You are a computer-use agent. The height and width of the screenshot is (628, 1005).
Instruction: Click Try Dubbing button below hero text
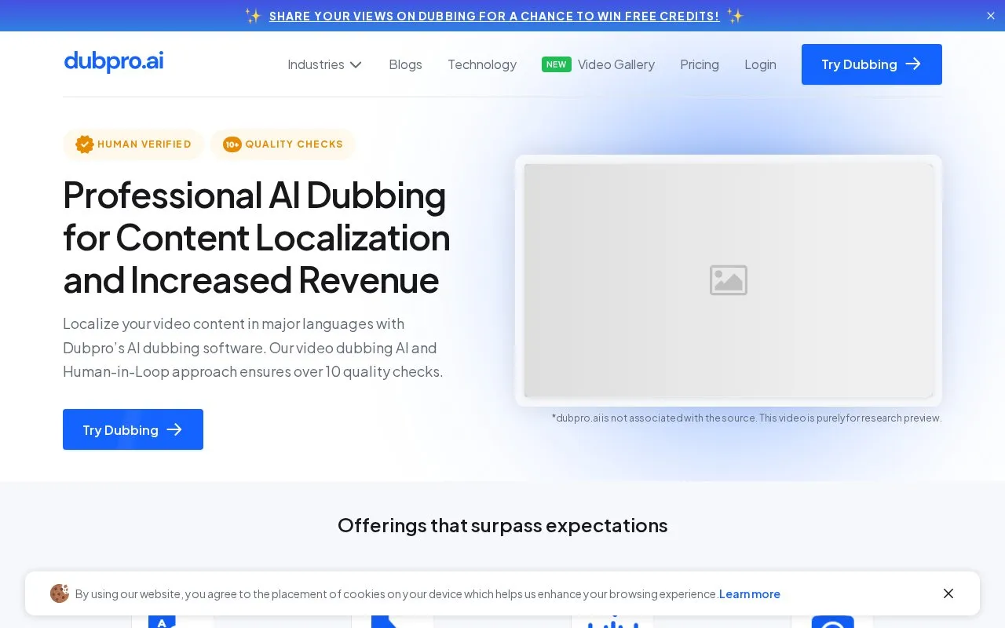pos(133,429)
